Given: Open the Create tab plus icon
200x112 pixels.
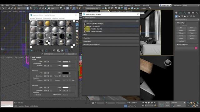Looking at the screenshot, I should tap(176, 13).
